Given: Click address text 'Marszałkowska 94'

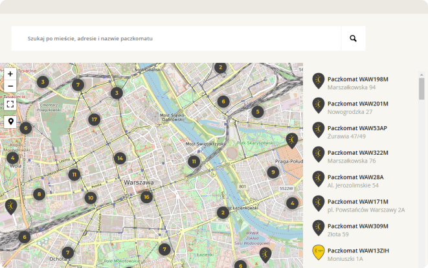Looking at the screenshot, I should click(352, 87).
